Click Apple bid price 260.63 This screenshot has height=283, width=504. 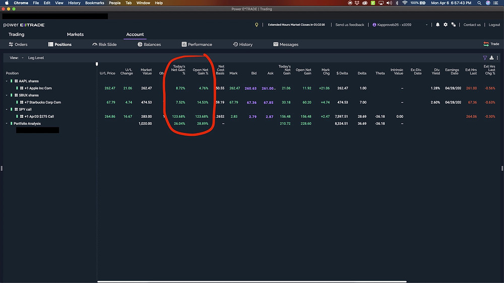point(250,88)
